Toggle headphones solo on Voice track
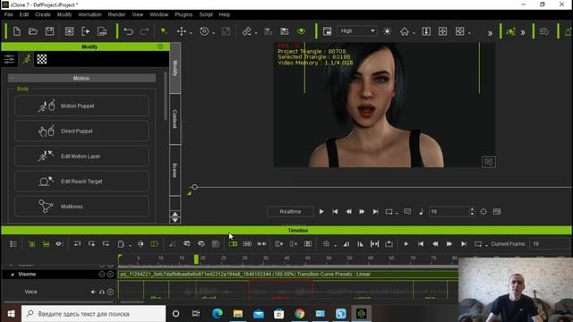 point(102,292)
